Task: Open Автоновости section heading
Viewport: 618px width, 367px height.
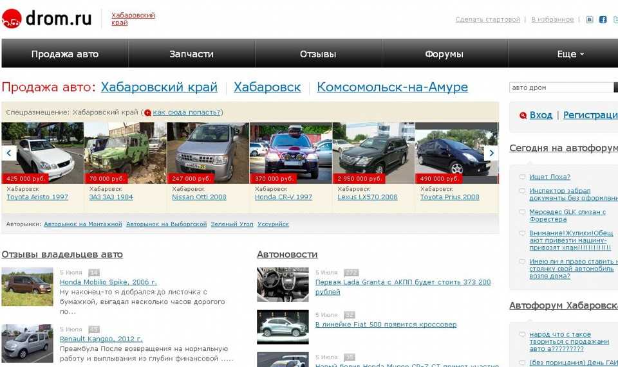Action: (x=287, y=255)
